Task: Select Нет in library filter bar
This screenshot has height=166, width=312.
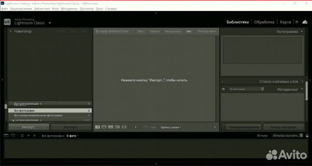Action: 189,32
